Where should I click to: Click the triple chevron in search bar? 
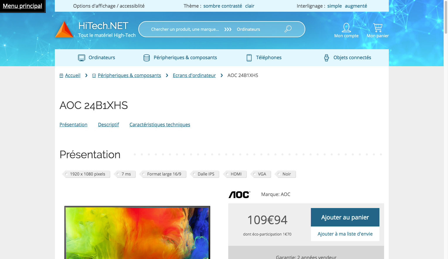tap(228, 29)
